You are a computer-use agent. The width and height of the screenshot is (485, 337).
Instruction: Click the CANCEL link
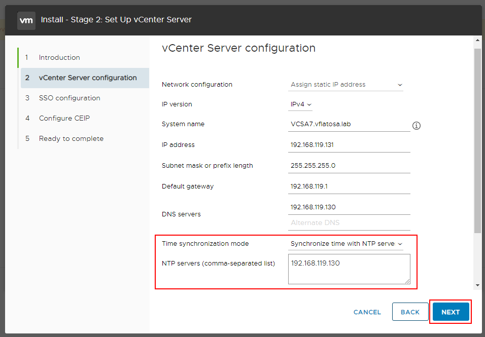click(367, 312)
